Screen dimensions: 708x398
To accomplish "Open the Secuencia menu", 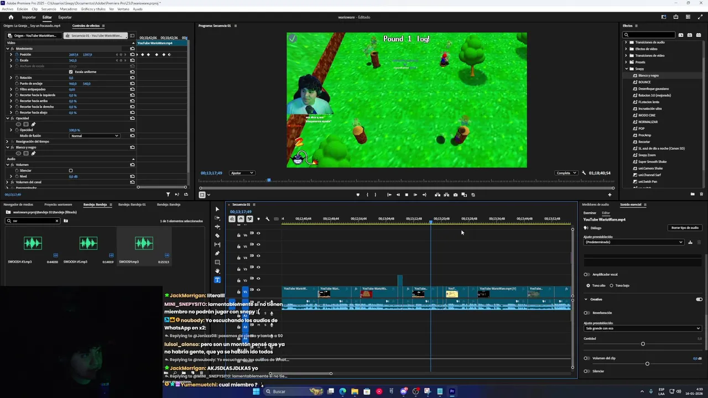I will coord(49,9).
